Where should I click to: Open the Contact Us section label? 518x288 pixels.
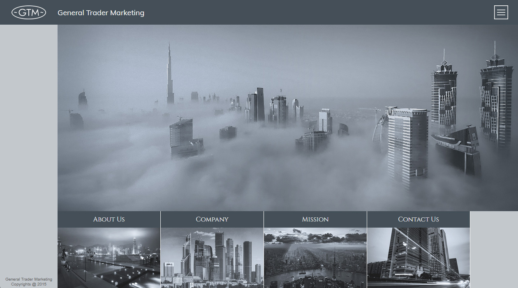click(419, 219)
